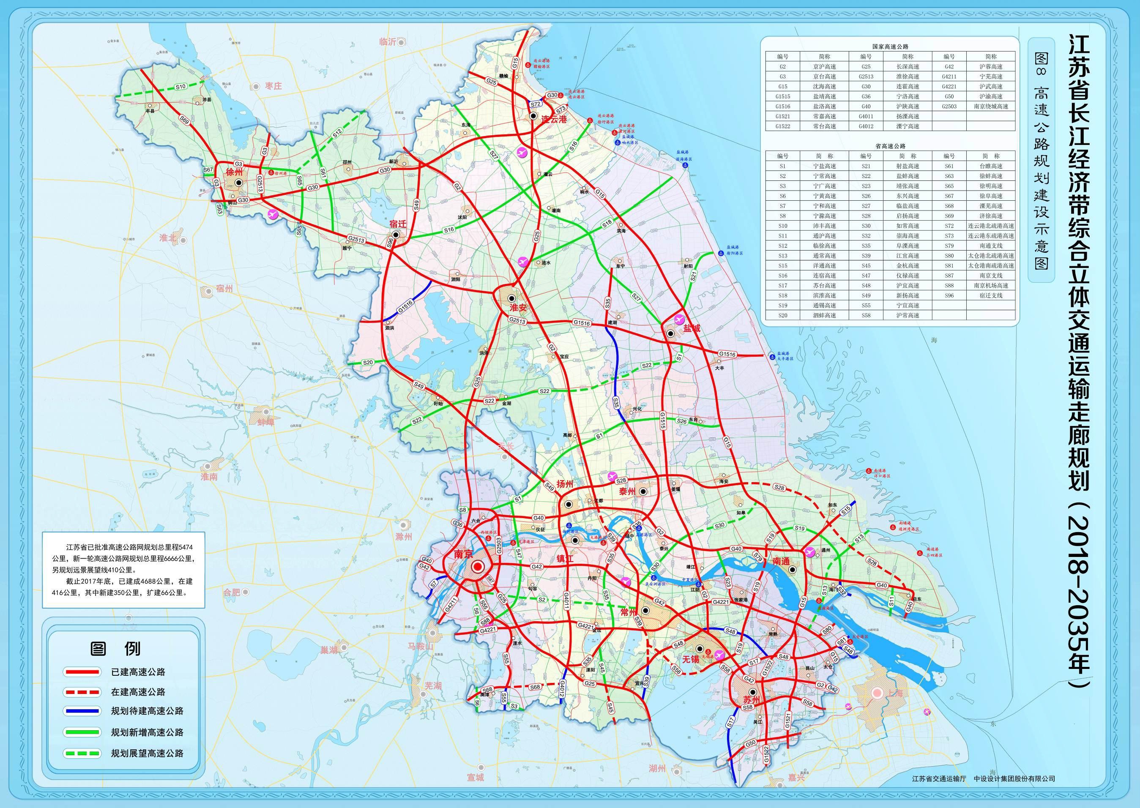
Task: Click the table header 省高速公路
Action: tap(890, 146)
